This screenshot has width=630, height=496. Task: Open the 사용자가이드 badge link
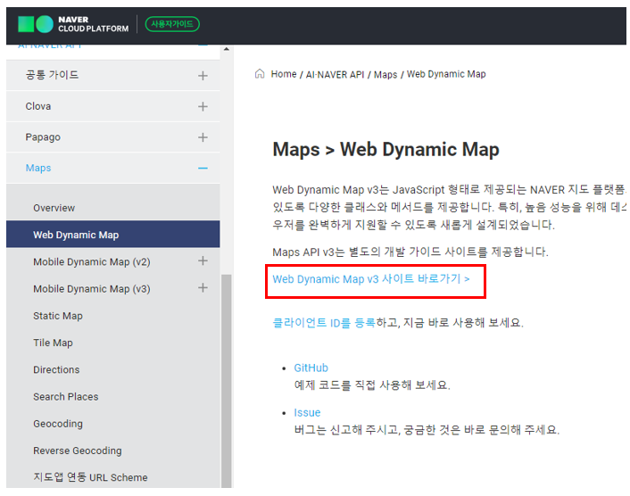(x=172, y=24)
